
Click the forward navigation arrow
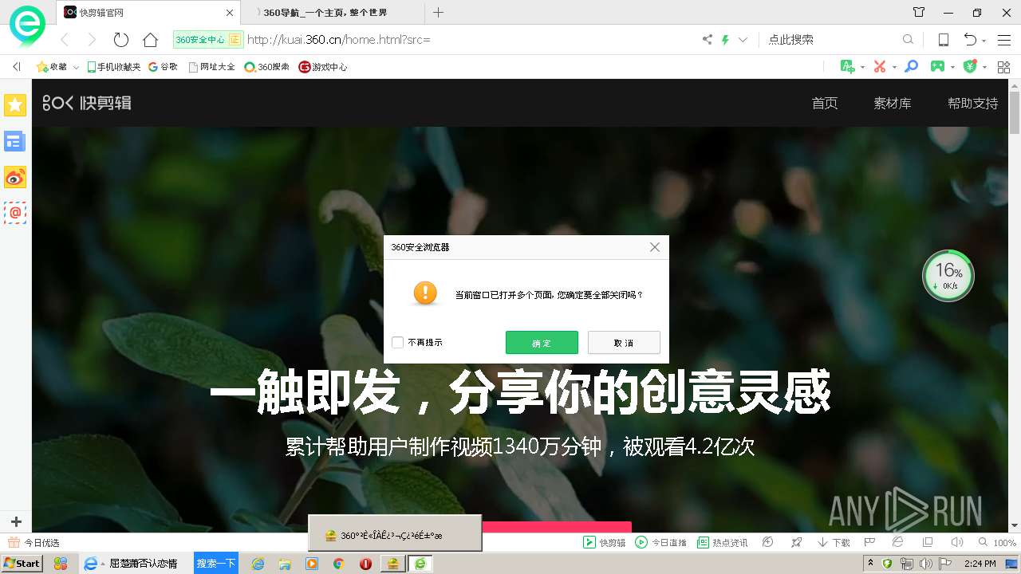click(x=92, y=40)
